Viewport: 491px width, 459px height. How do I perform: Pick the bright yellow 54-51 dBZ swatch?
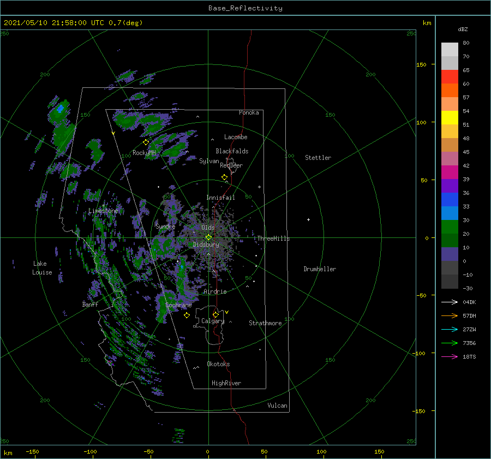[450, 118]
